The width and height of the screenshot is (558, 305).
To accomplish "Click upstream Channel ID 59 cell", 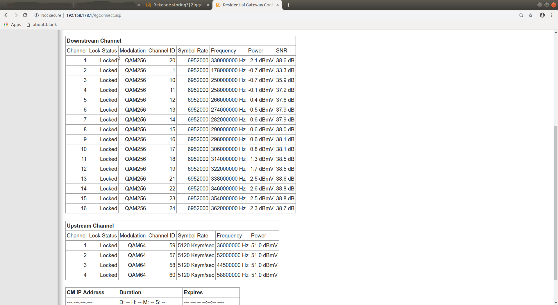I will point(162,246).
